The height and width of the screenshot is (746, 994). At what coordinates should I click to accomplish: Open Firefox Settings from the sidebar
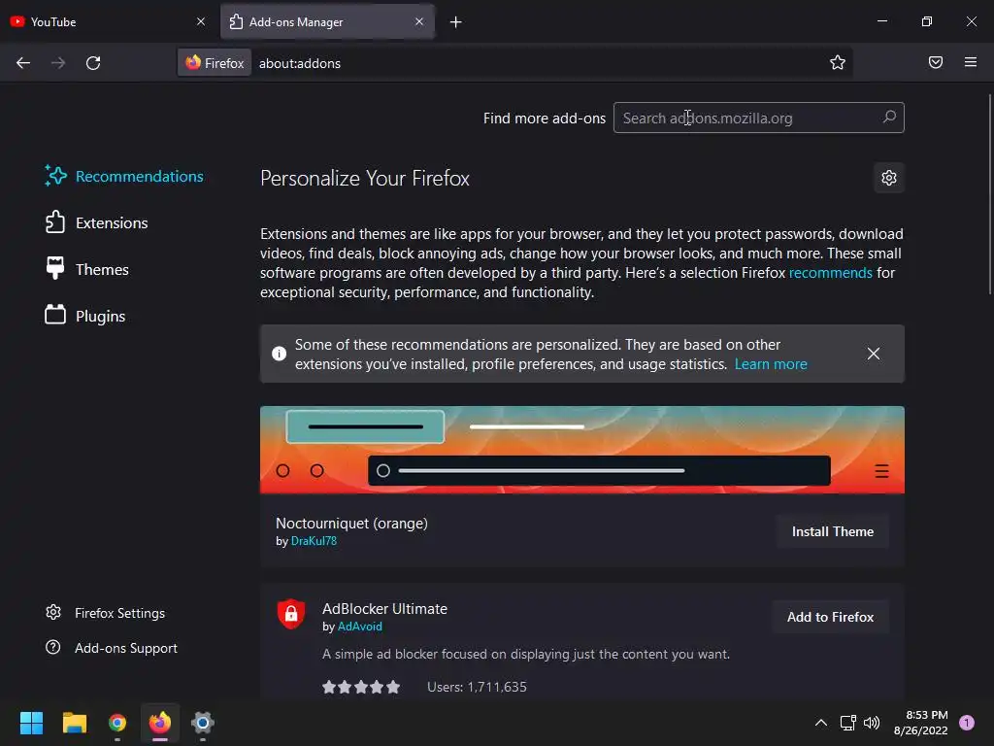[105, 613]
